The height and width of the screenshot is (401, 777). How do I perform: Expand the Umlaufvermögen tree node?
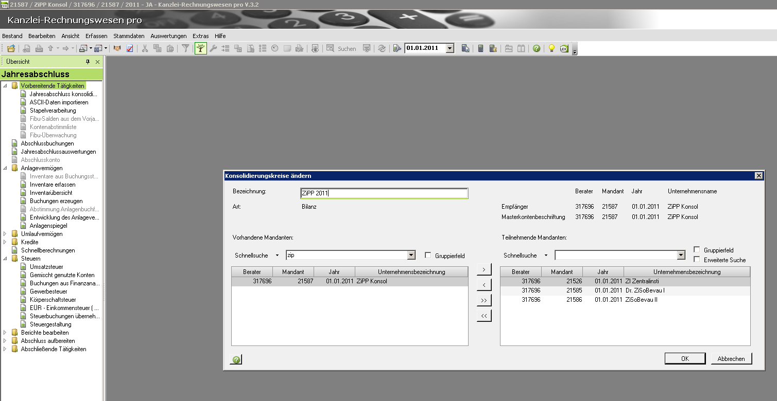pyautogui.click(x=5, y=234)
